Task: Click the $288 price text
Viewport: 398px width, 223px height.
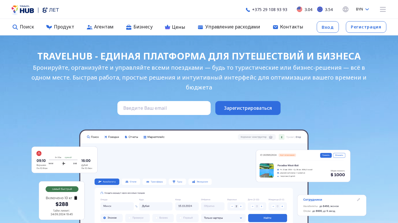Action: pos(62,204)
